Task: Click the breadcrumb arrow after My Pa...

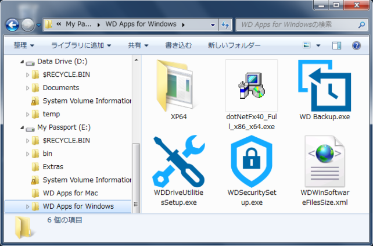Action: 99,25
